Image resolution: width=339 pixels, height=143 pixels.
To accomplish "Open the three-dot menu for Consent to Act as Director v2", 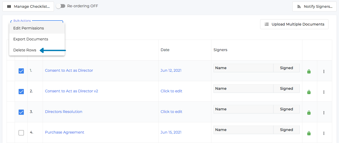I will coord(324,92).
